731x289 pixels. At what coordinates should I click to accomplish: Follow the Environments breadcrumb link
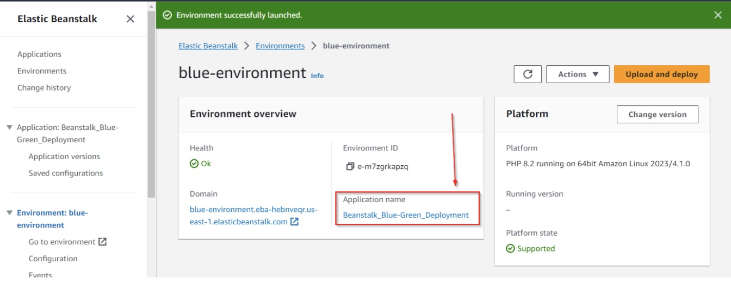(280, 46)
